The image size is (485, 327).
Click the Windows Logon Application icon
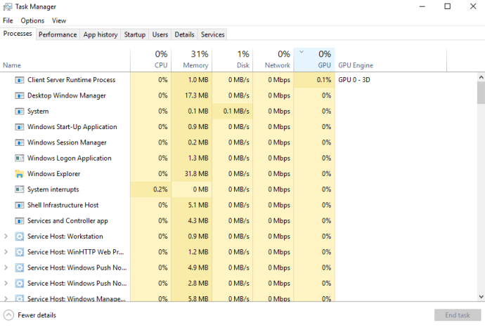pos(19,159)
